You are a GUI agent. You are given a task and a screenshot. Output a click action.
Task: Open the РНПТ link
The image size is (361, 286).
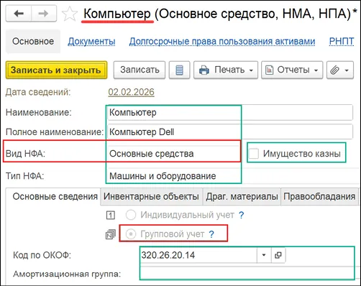click(x=342, y=42)
